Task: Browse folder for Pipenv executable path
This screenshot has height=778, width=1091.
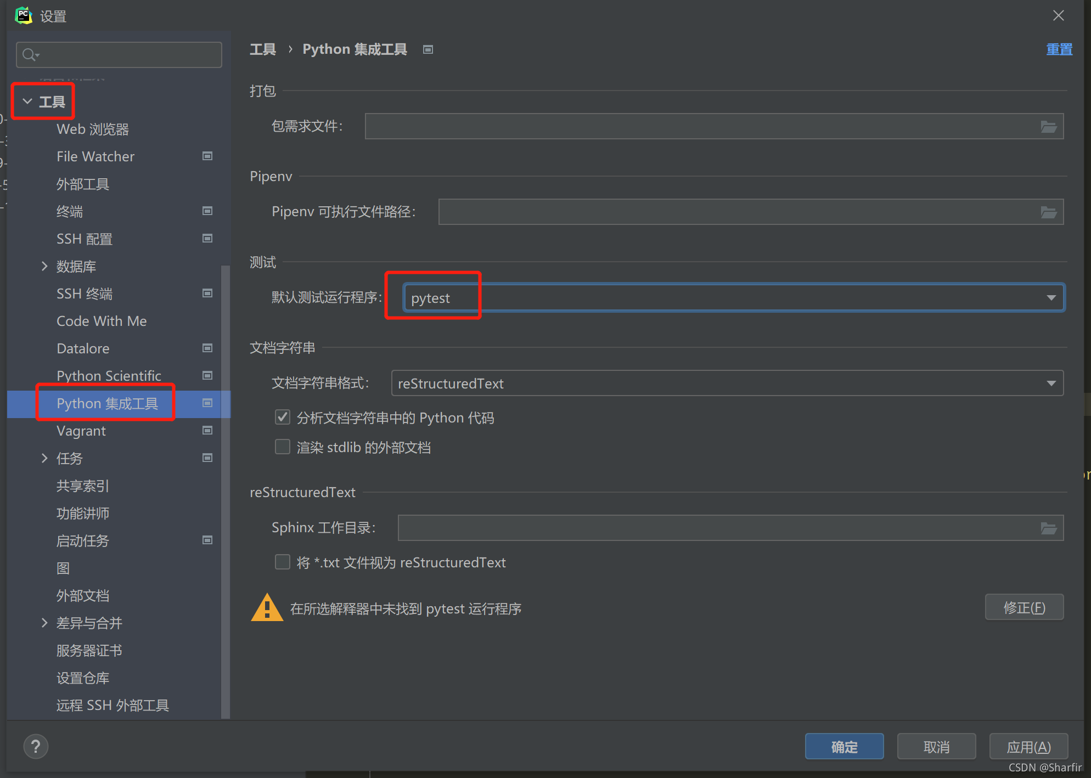Action: click(1049, 212)
